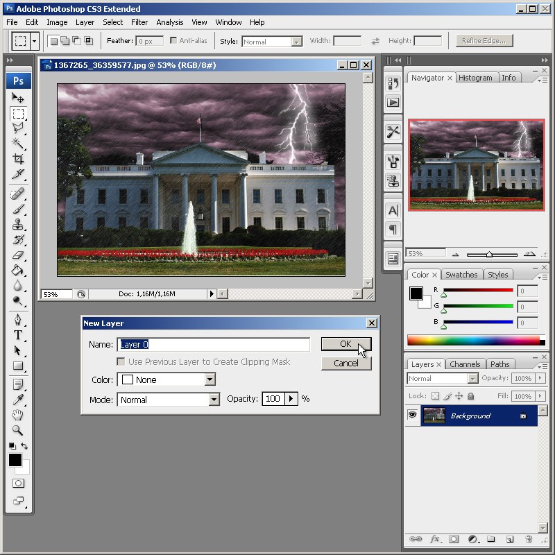Open the Image menu
Image resolution: width=555 pixels, height=555 pixels.
(x=57, y=22)
